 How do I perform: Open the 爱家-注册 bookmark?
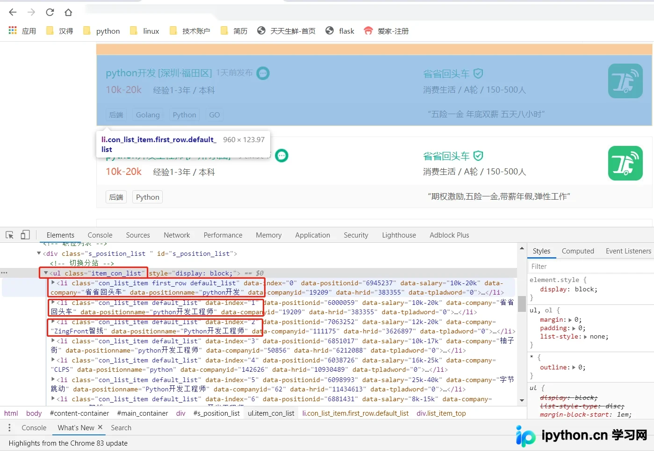386,31
